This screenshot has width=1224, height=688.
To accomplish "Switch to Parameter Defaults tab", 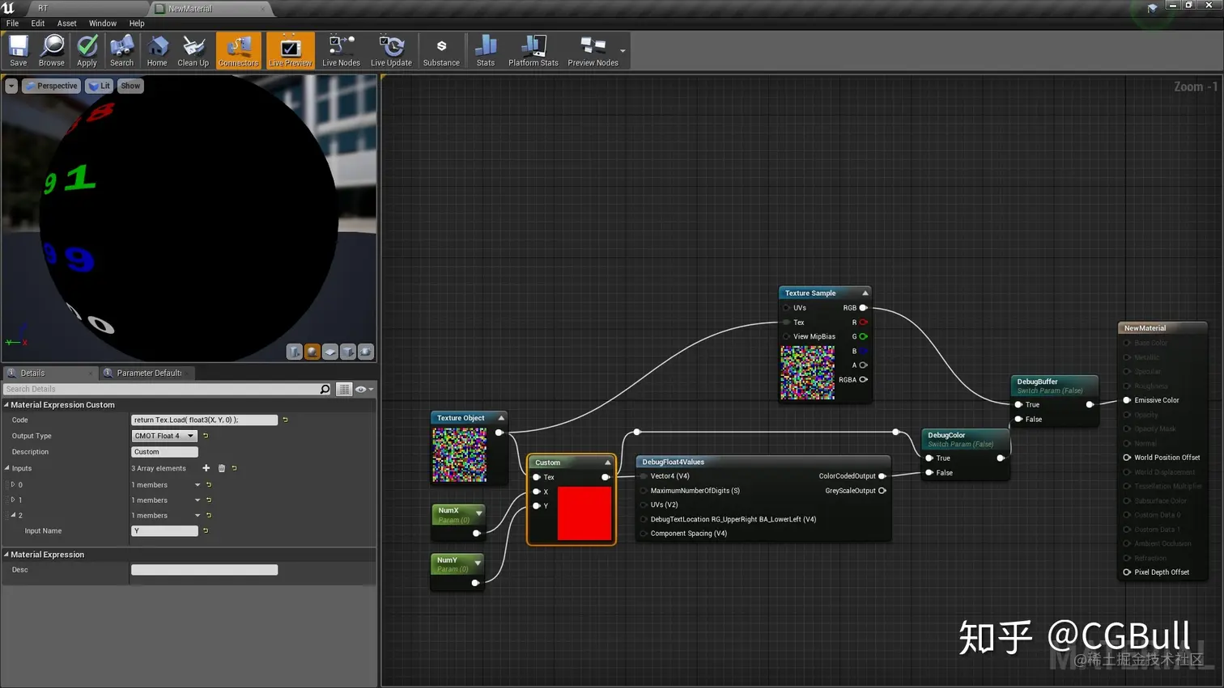I will point(149,373).
